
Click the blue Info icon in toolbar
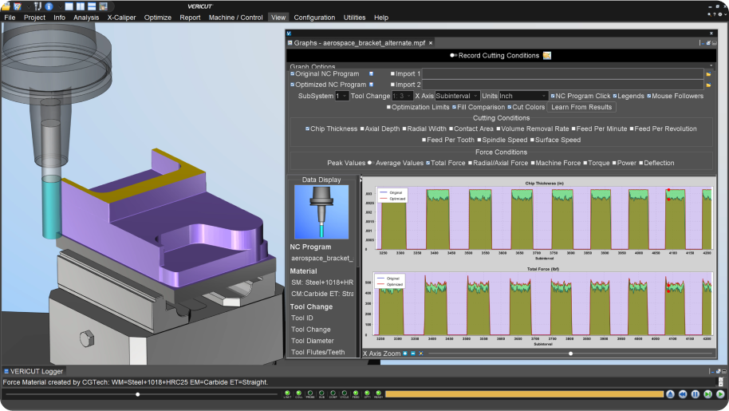click(49, 6)
